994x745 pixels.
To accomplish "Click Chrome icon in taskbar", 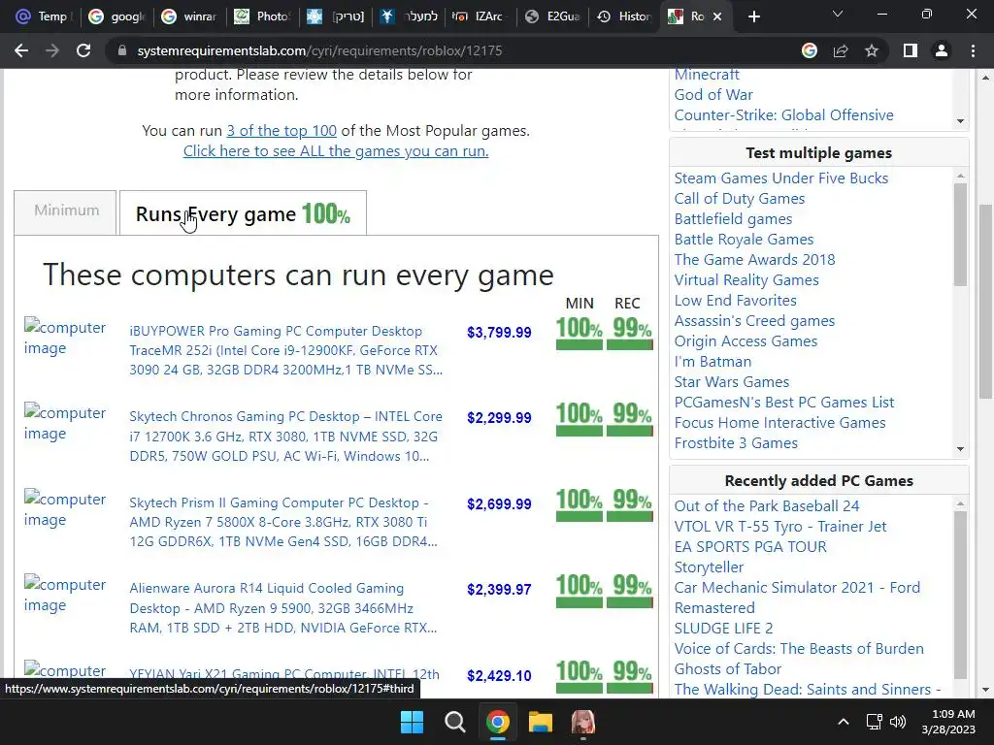I will pyautogui.click(x=498, y=722).
